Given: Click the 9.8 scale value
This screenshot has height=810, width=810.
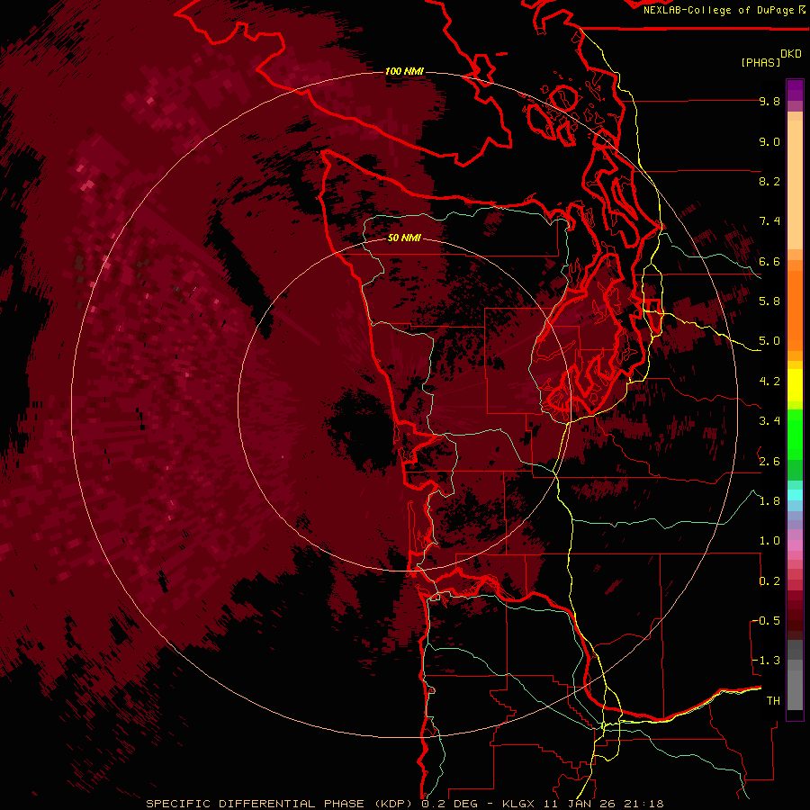Looking at the screenshot, I should (x=769, y=102).
